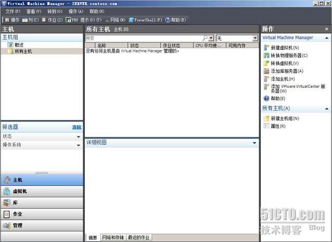The image size is (332, 242).
Task: Switch to the 作业 navigation view
Action: 42,214
